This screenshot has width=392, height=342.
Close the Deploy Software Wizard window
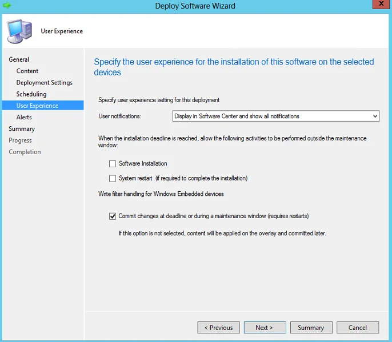point(381,4)
